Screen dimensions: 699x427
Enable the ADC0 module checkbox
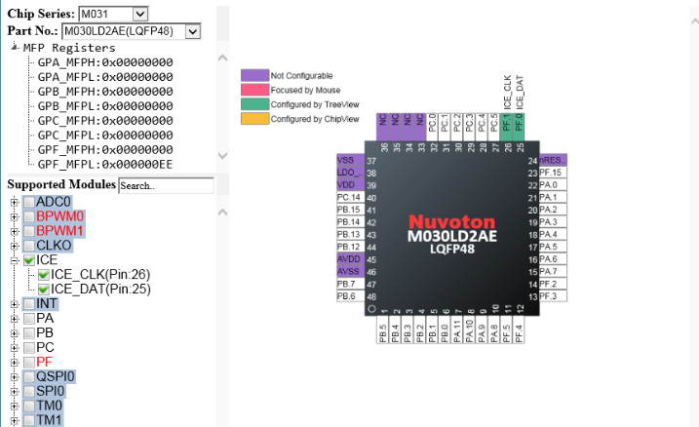click(29, 202)
